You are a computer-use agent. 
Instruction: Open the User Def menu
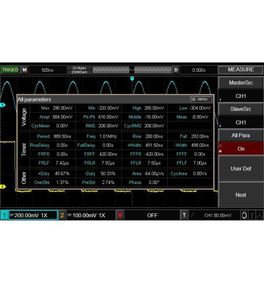[x=241, y=168]
